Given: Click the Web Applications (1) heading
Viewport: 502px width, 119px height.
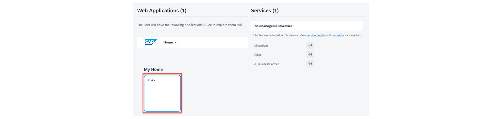Looking at the screenshot, I should (162, 11).
